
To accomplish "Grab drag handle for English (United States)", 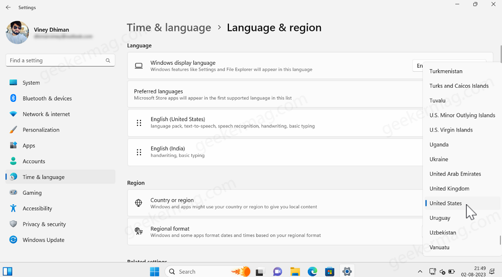I will (139, 123).
